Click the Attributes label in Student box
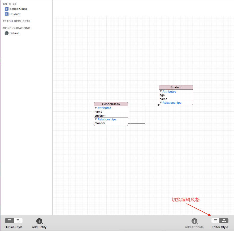 click(169, 91)
